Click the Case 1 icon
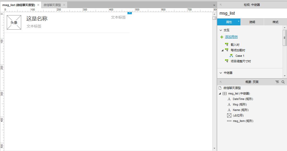287x151 pixels. pos(231,55)
